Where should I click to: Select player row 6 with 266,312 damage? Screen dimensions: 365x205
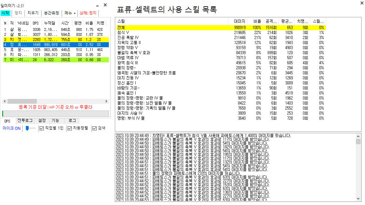pos(56,55)
